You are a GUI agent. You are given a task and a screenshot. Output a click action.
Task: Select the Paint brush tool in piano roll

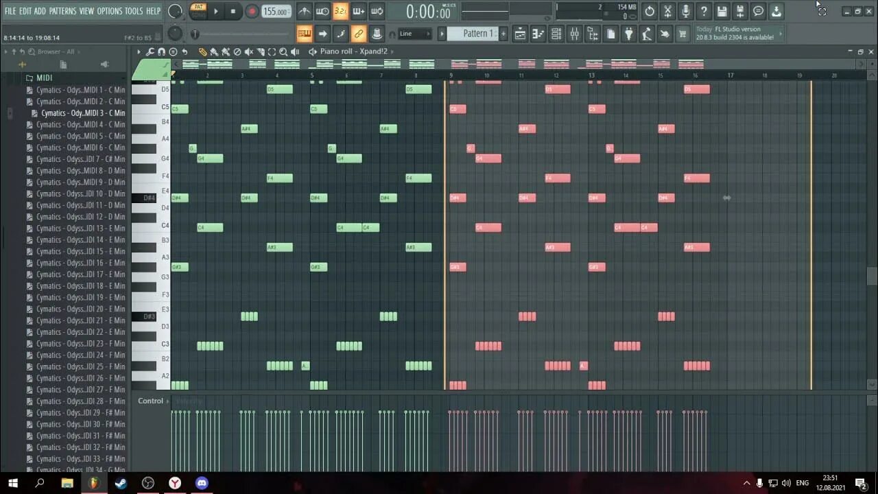pos(214,51)
